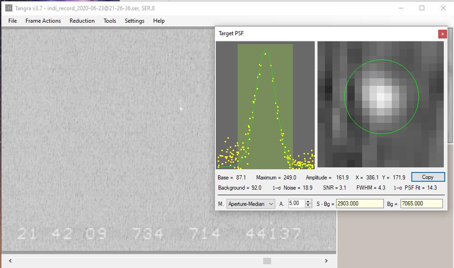Click the Bg value field showing 7065.000
This screenshot has height=268, width=454.
421,204
